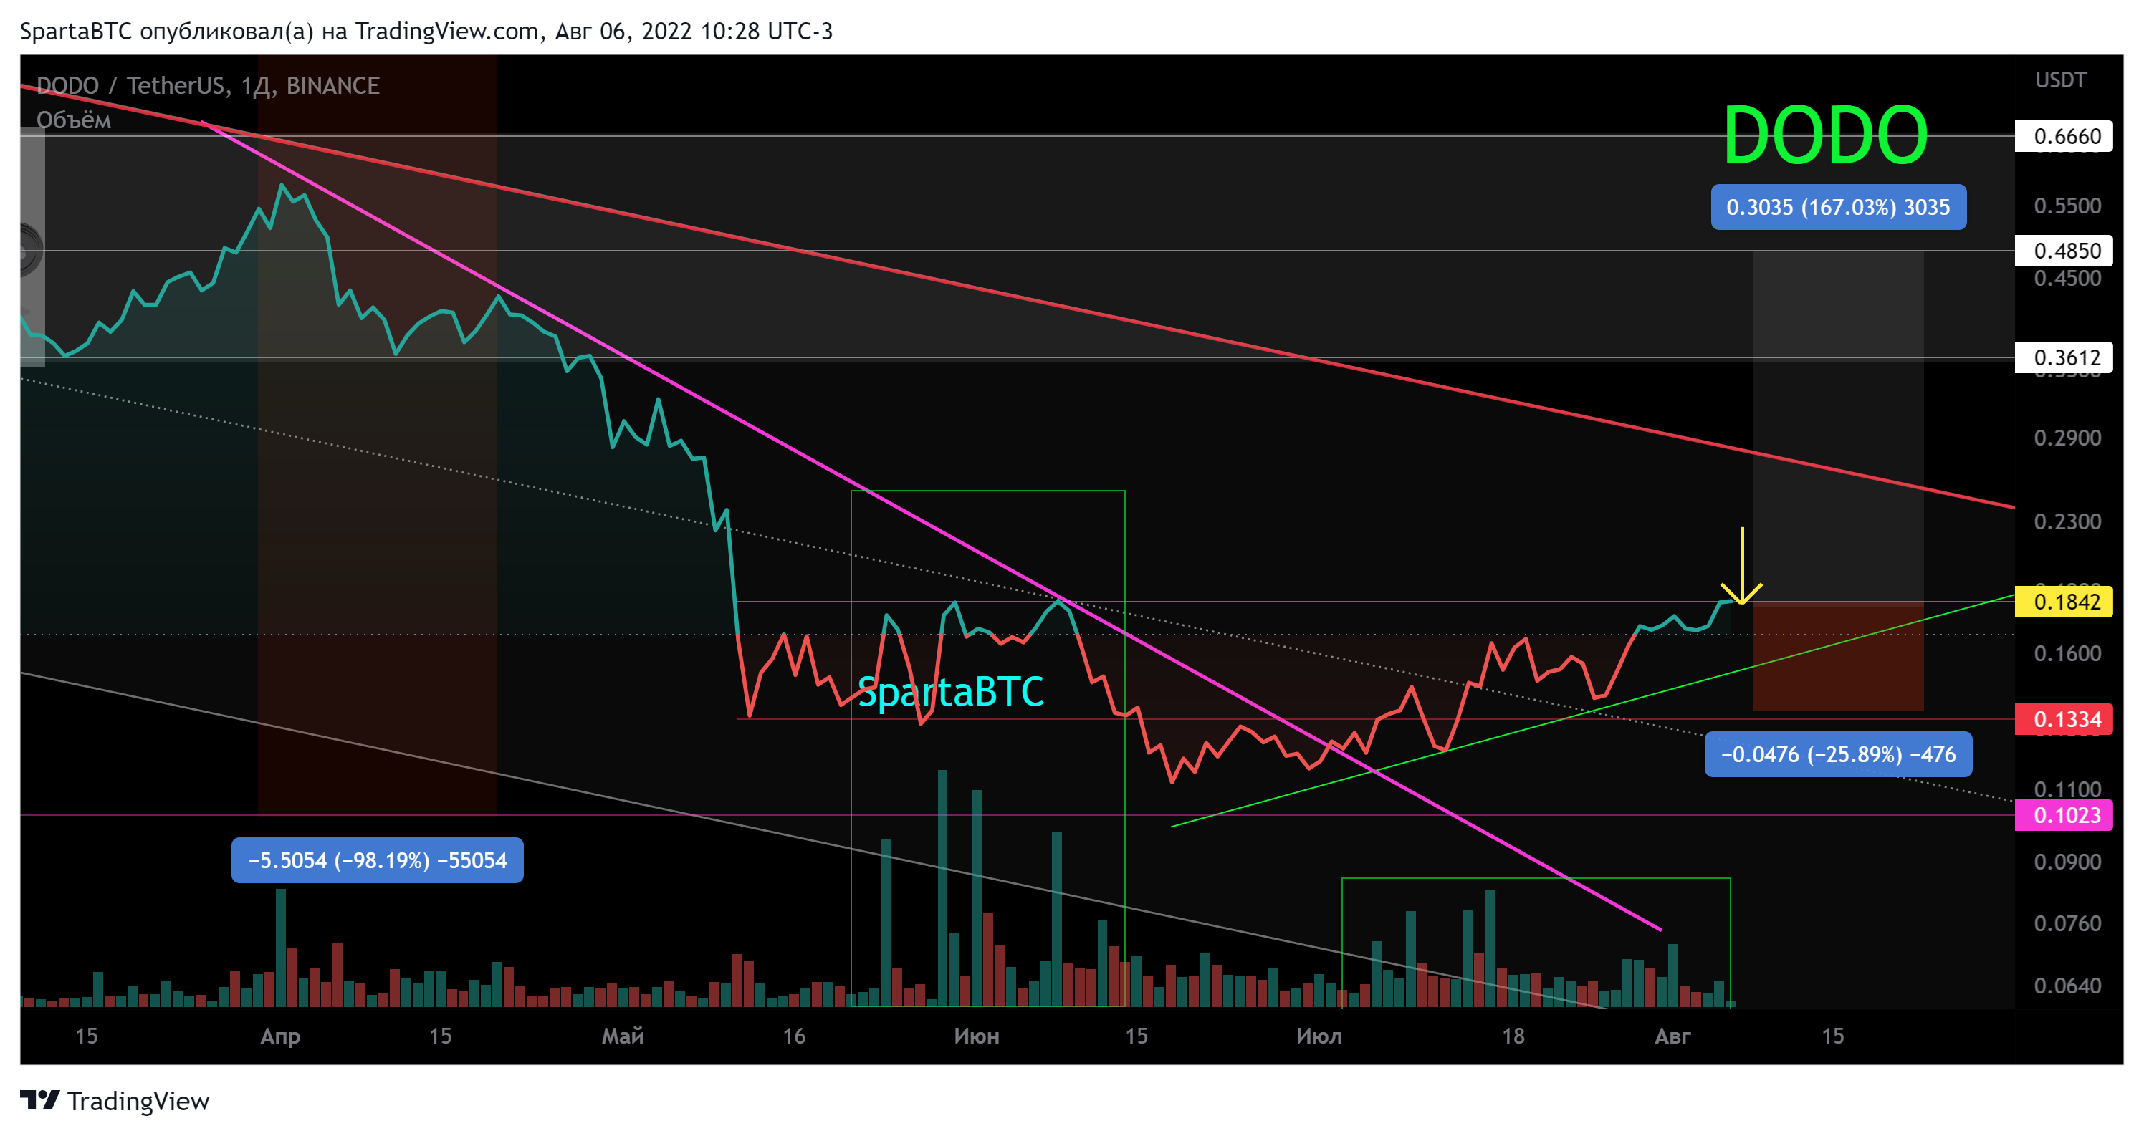Click the Авг date on time axis
The width and height of the screenshot is (2144, 1136).
tap(1673, 1036)
